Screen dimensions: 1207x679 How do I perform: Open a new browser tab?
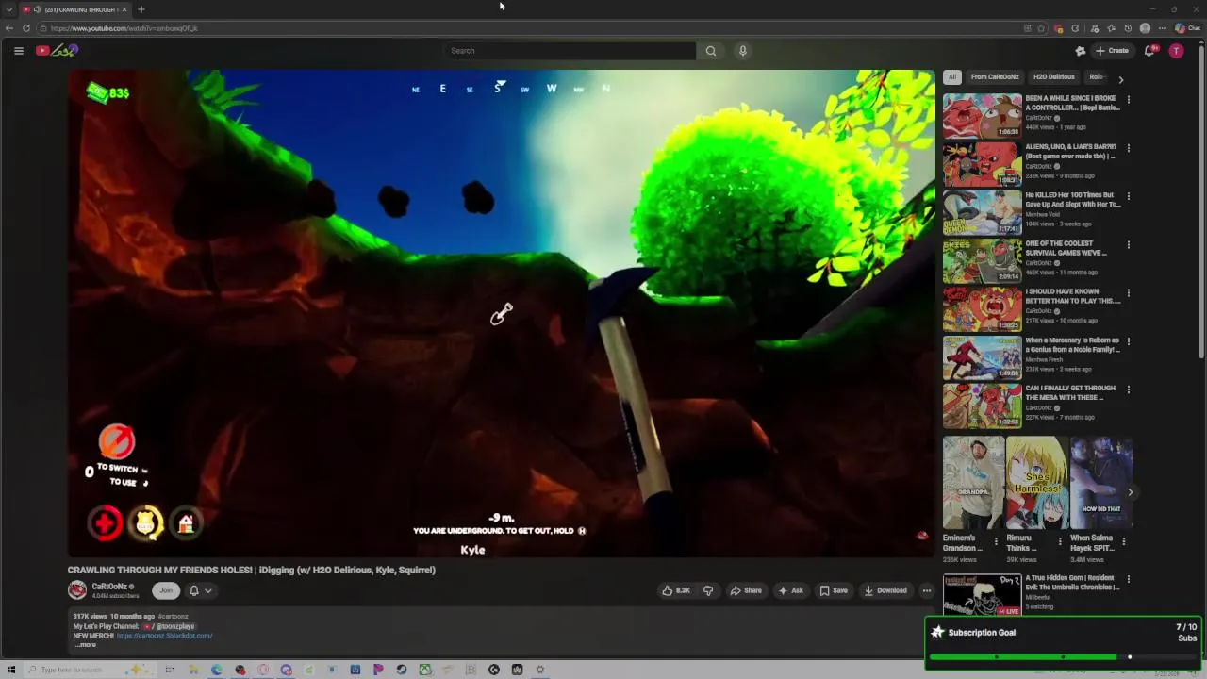click(x=141, y=9)
